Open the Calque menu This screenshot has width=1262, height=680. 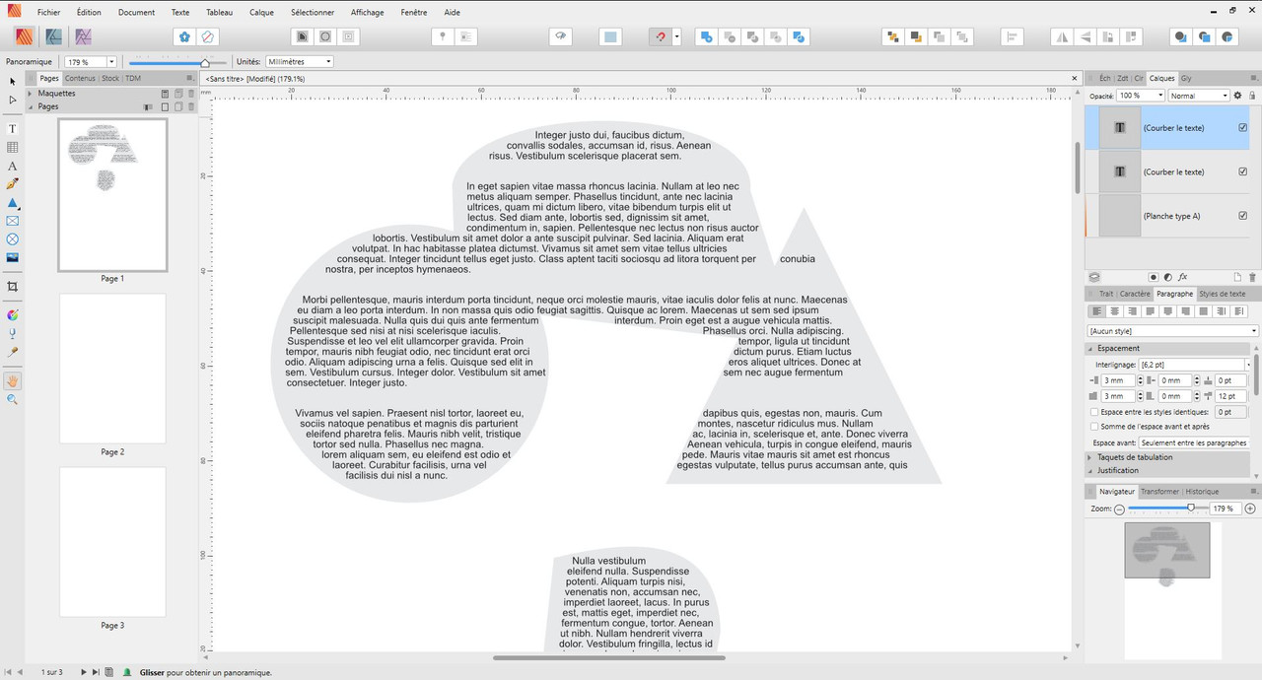[262, 13]
